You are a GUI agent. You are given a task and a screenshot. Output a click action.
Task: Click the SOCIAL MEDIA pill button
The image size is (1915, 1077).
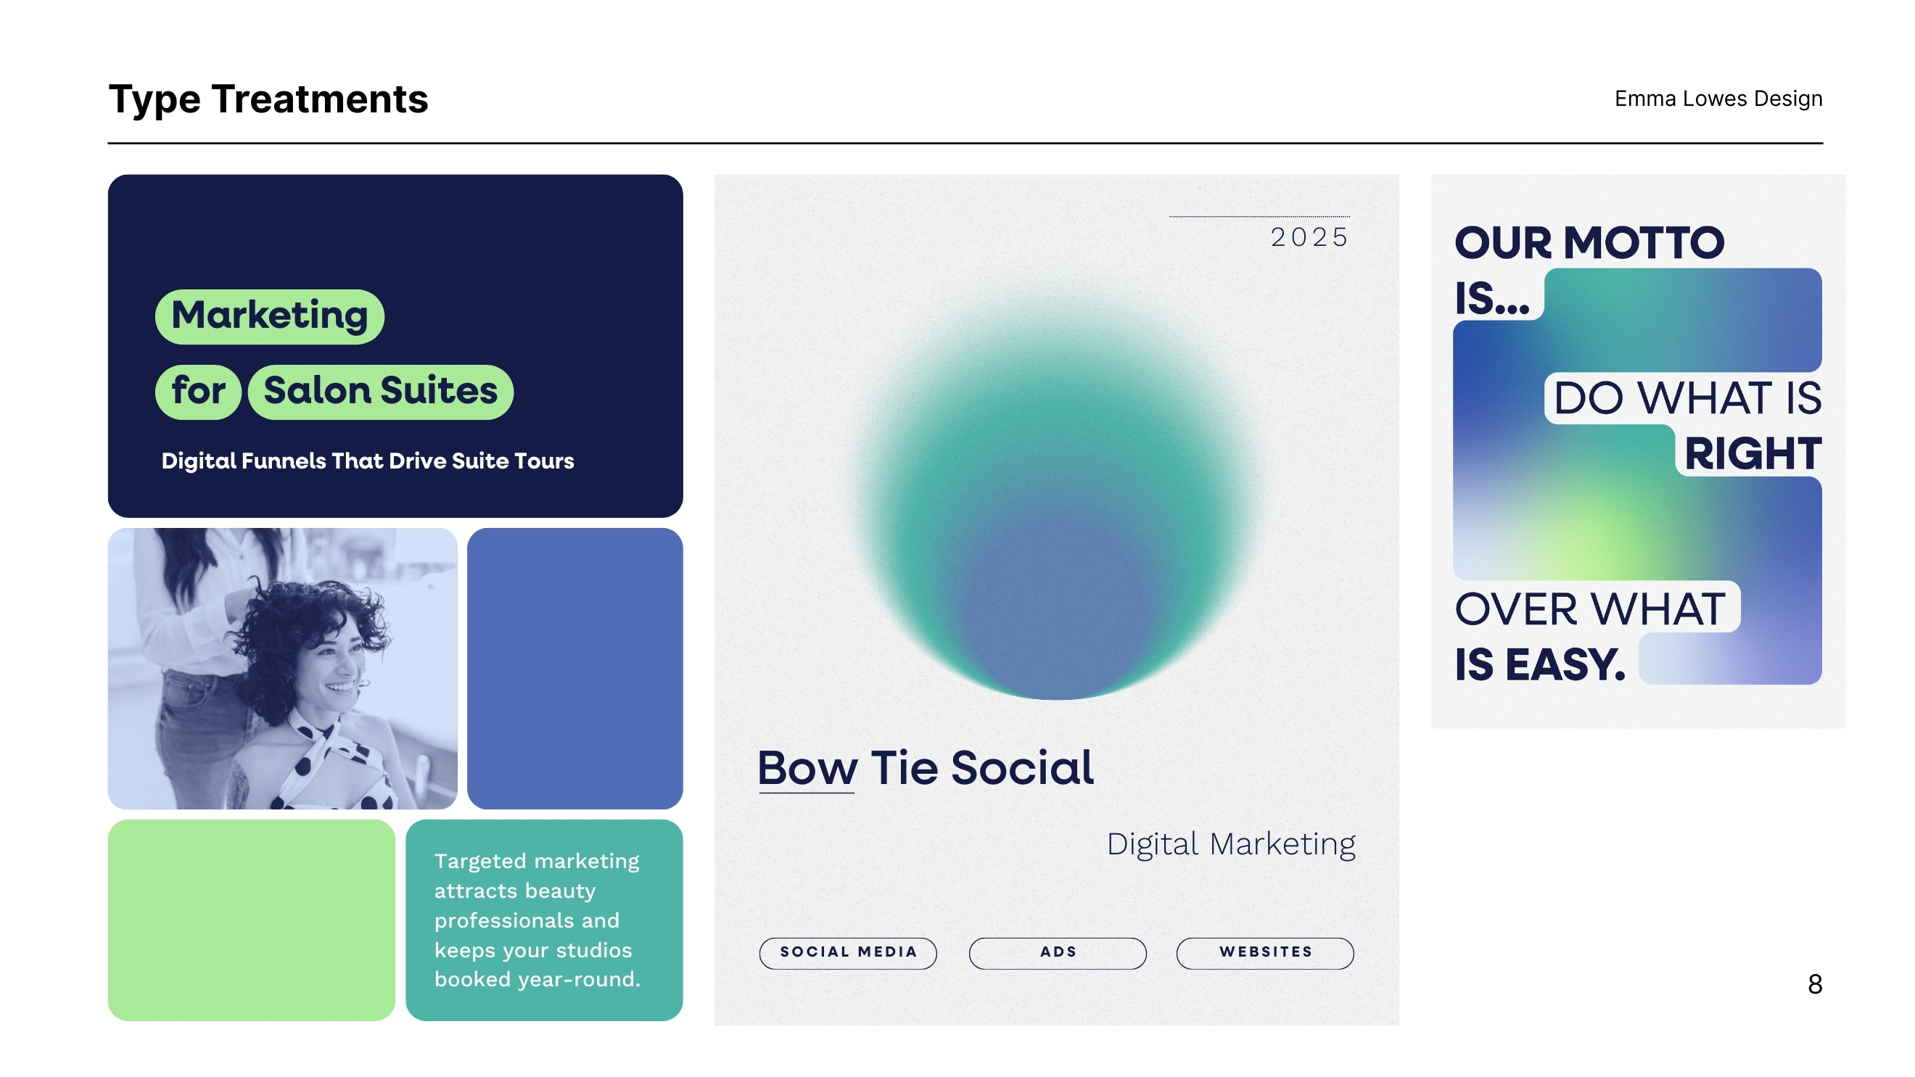847,952
